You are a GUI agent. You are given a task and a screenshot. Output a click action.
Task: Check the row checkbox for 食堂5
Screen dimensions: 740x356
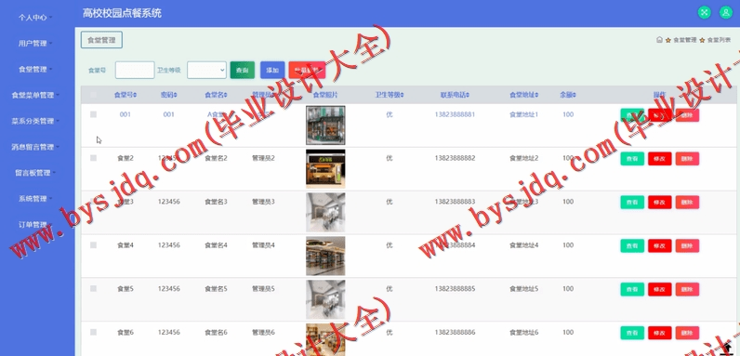pos(94,288)
